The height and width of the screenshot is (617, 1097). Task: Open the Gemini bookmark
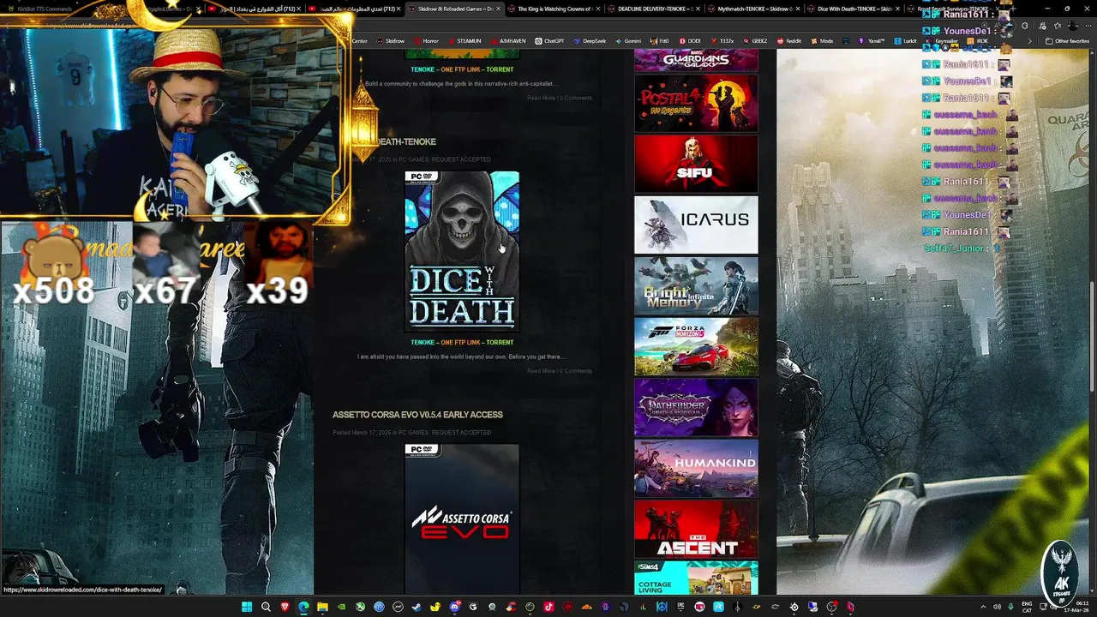(x=627, y=40)
